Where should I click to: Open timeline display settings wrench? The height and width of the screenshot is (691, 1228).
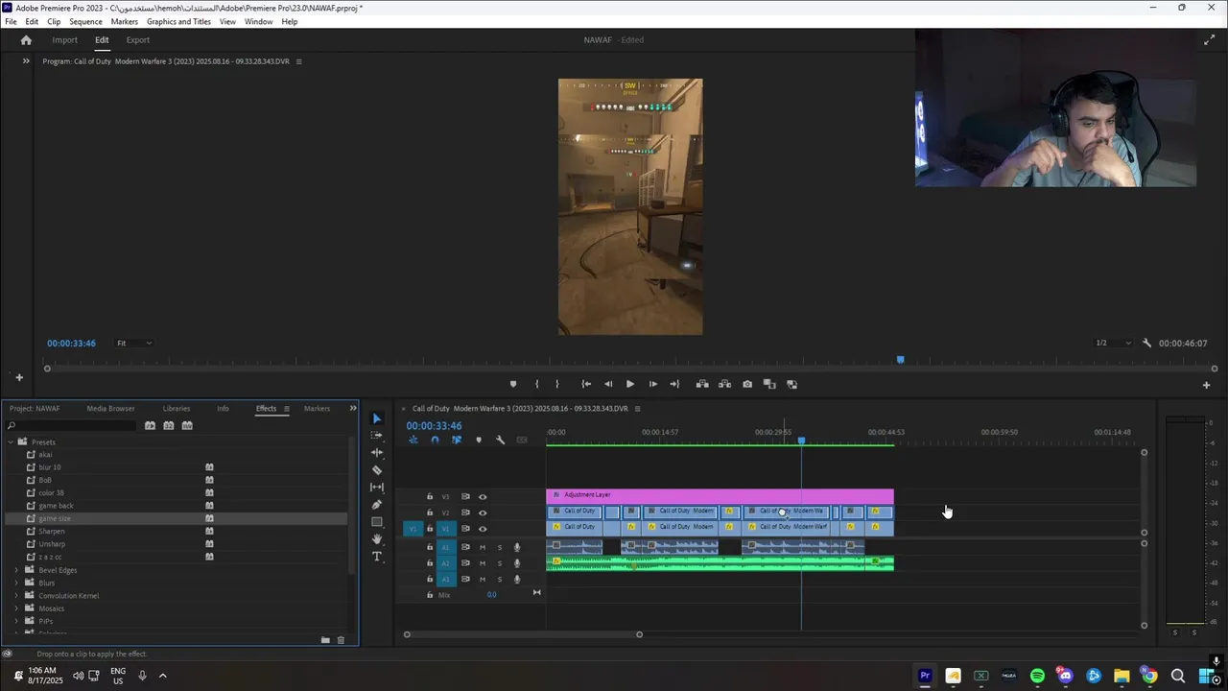[500, 440]
